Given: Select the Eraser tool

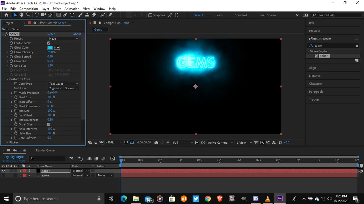Looking at the screenshot, I should (x=94, y=15).
